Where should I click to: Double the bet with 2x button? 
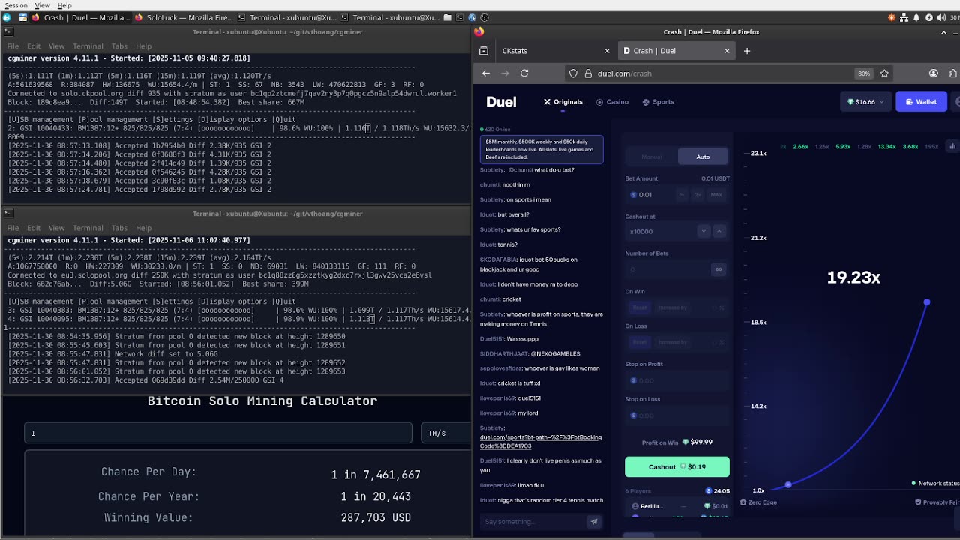click(x=697, y=195)
